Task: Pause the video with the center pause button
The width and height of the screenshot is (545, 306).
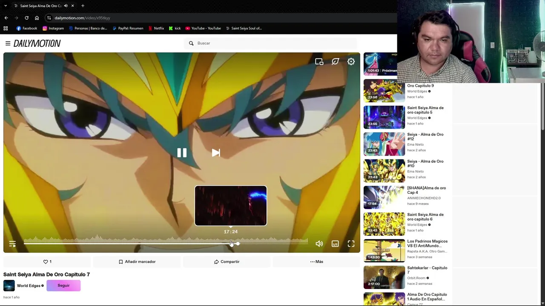Action: click(x=182, y=153)
